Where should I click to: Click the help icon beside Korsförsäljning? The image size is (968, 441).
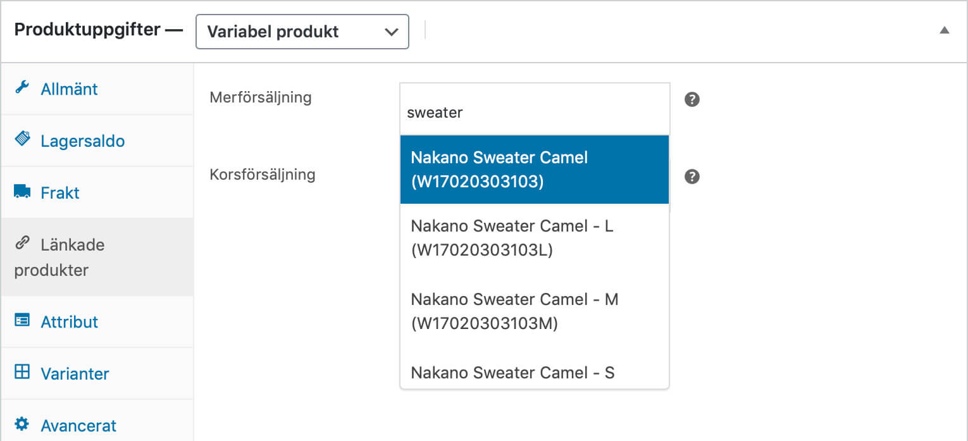[x=692, y=177]
